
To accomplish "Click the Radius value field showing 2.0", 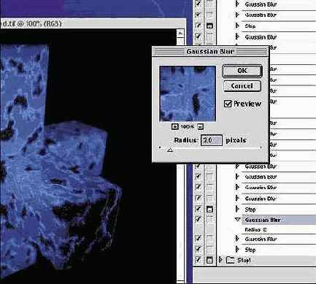I will 212,140.
